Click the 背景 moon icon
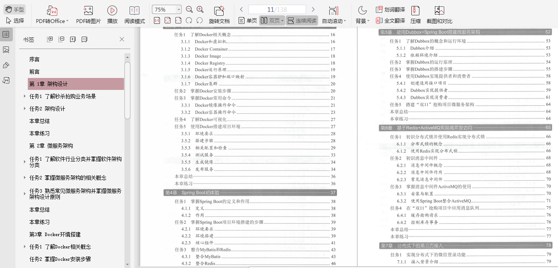The height and width of the screenshot is (268, 558). tap(362, 10)
